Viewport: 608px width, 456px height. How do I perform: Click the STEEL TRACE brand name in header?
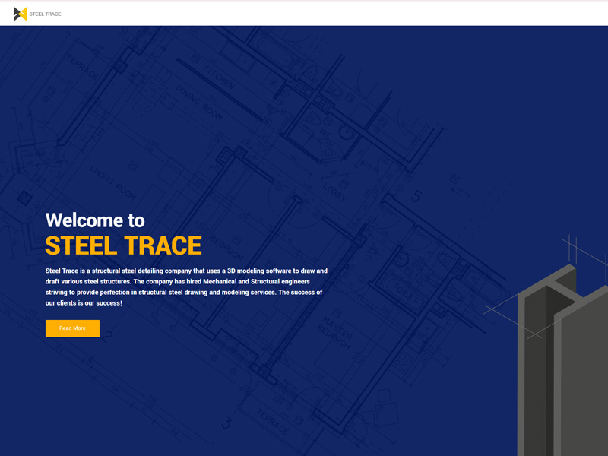coord(45,14)
